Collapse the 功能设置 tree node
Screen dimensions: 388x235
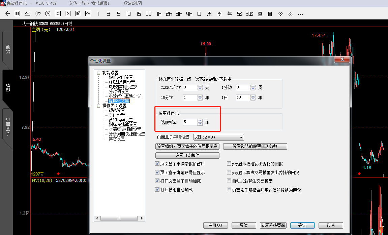point(99,73)
